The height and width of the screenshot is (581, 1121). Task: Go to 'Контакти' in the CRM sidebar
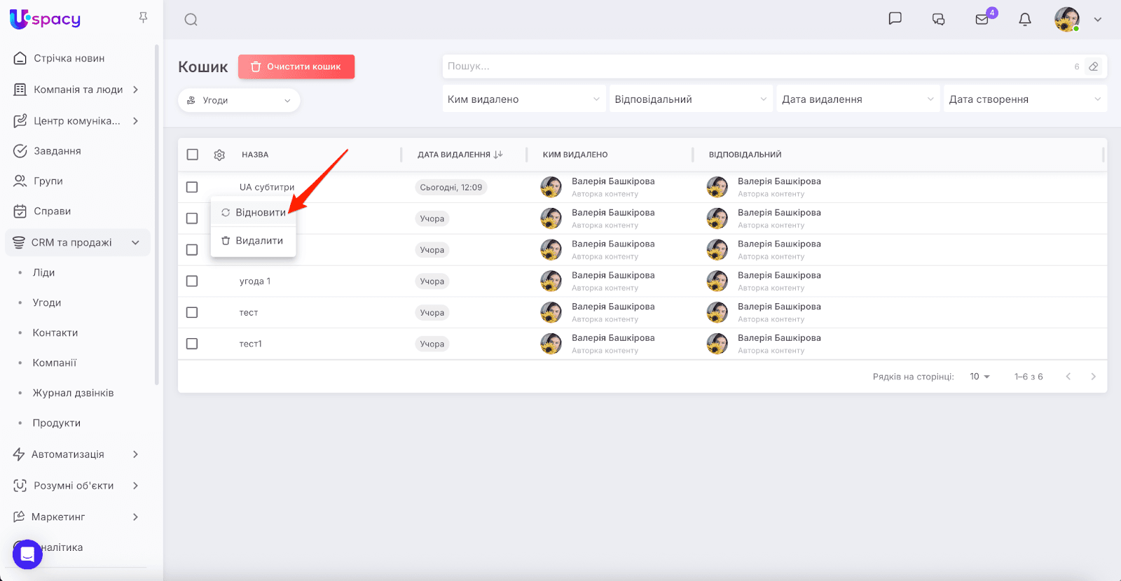pos(55,332)
